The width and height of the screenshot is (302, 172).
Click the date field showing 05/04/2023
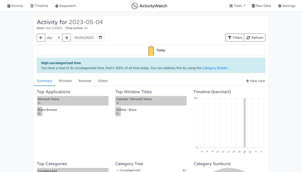click(88, 38)
